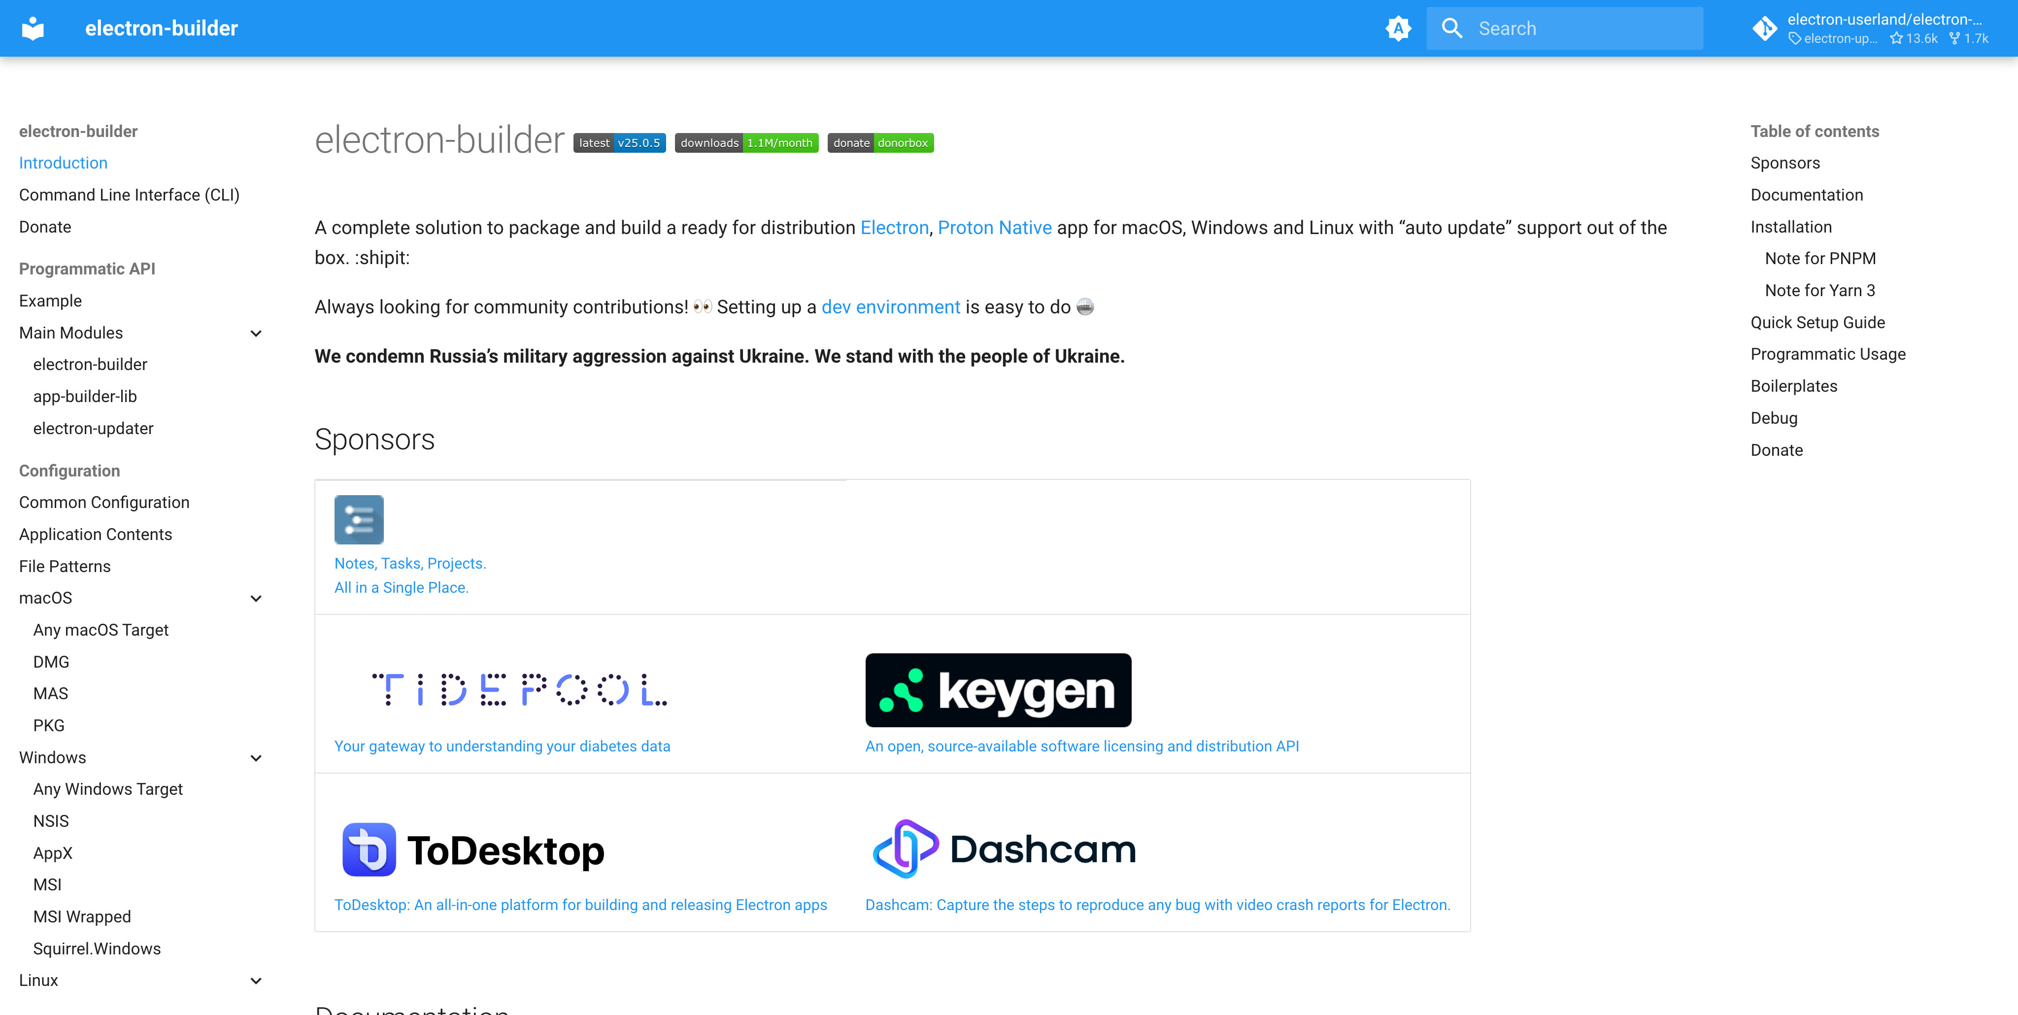This screenshot has height=1015, width=2018.
Task: Open the Proton Native link
Action: pos(994,228)
